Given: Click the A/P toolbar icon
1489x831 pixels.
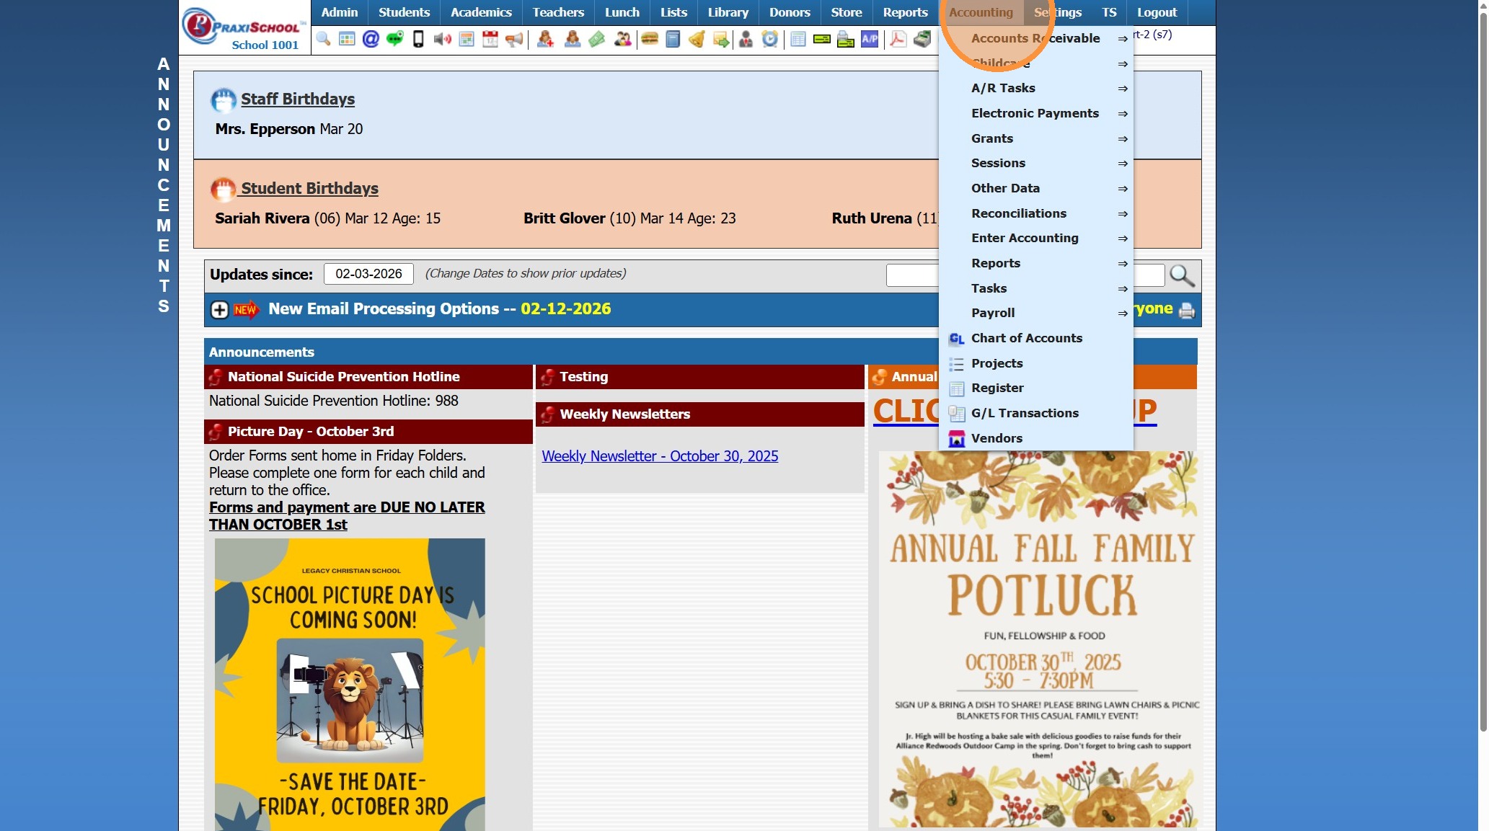Looking at the screenshot, I should (870, 39).
